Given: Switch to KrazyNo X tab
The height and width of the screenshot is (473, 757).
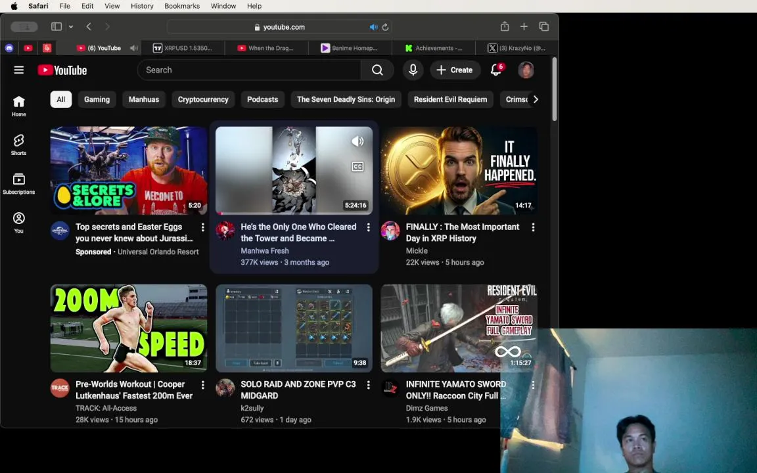Looking at the screenshot, I should pyautogui.click(x=516, y=48).
